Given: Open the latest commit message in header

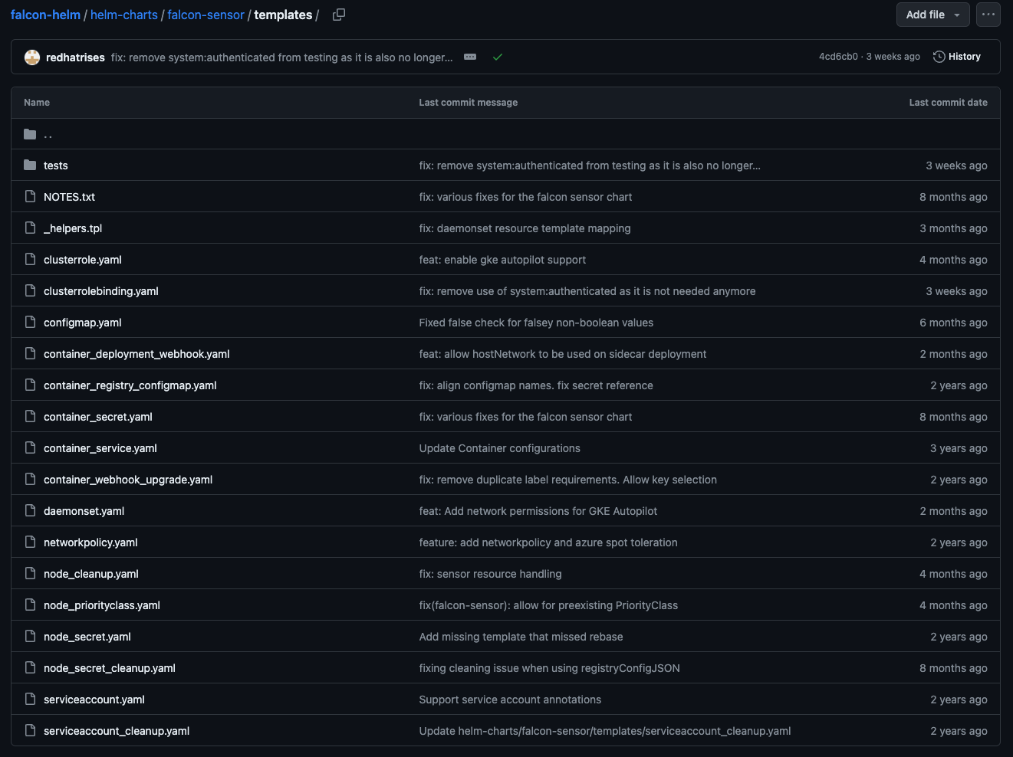Looking at the screenshot, I should click(282, 57).
